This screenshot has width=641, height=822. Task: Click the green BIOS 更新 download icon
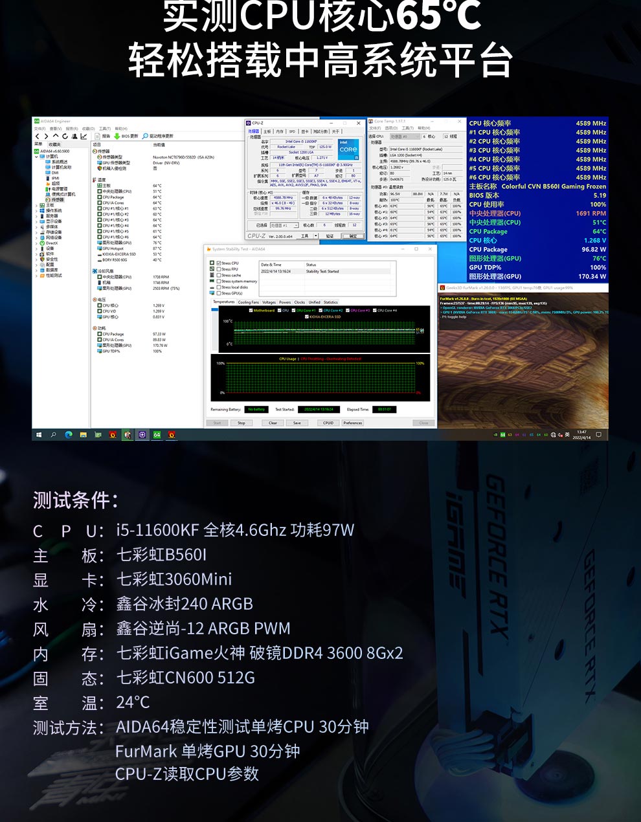(117, 137)
